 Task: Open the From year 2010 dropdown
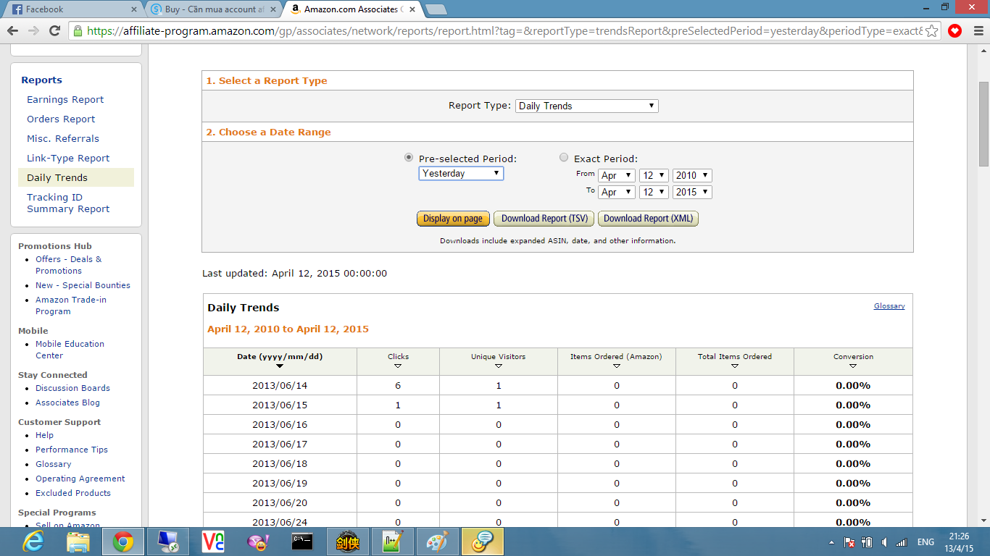click(692, 175)
